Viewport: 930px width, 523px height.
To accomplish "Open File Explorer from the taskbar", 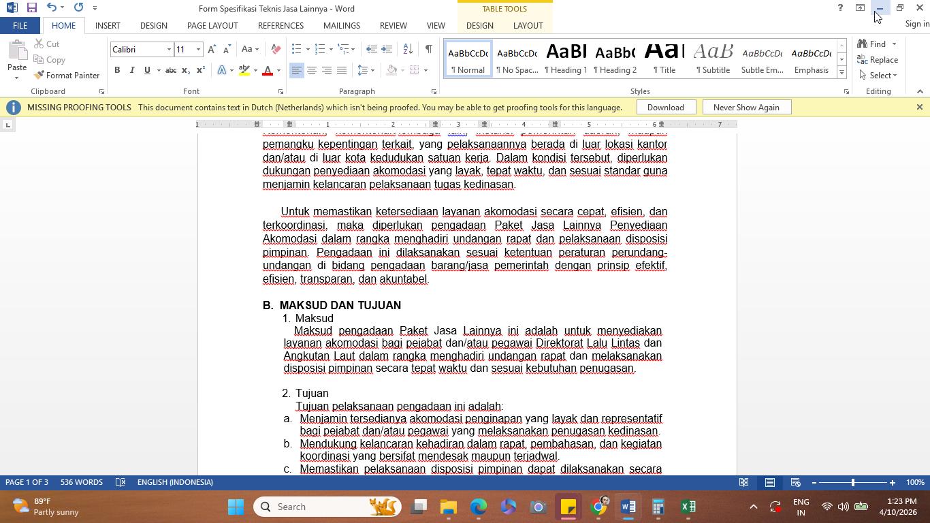I will (448, 507).
